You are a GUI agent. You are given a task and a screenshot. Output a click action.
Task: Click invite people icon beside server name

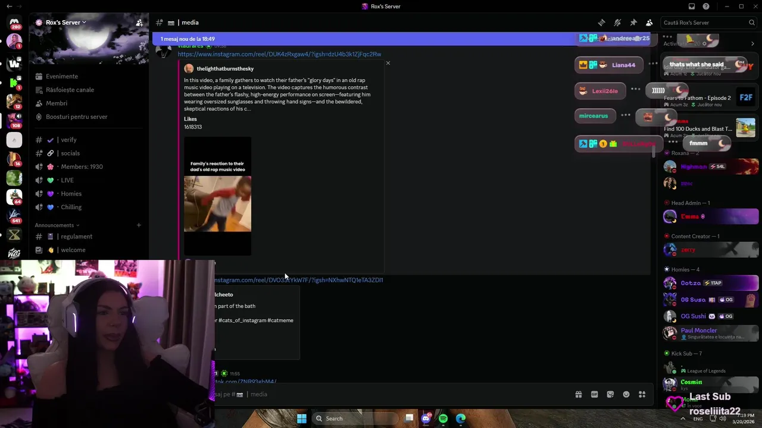(x=139, y=23)
